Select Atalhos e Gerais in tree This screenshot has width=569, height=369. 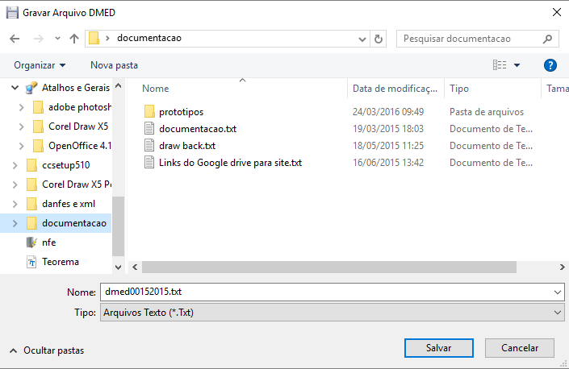[76, 88]
